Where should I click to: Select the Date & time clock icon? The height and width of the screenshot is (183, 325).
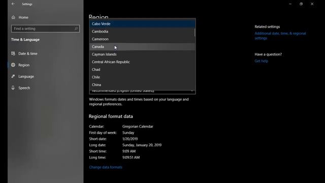click(13, 53)
